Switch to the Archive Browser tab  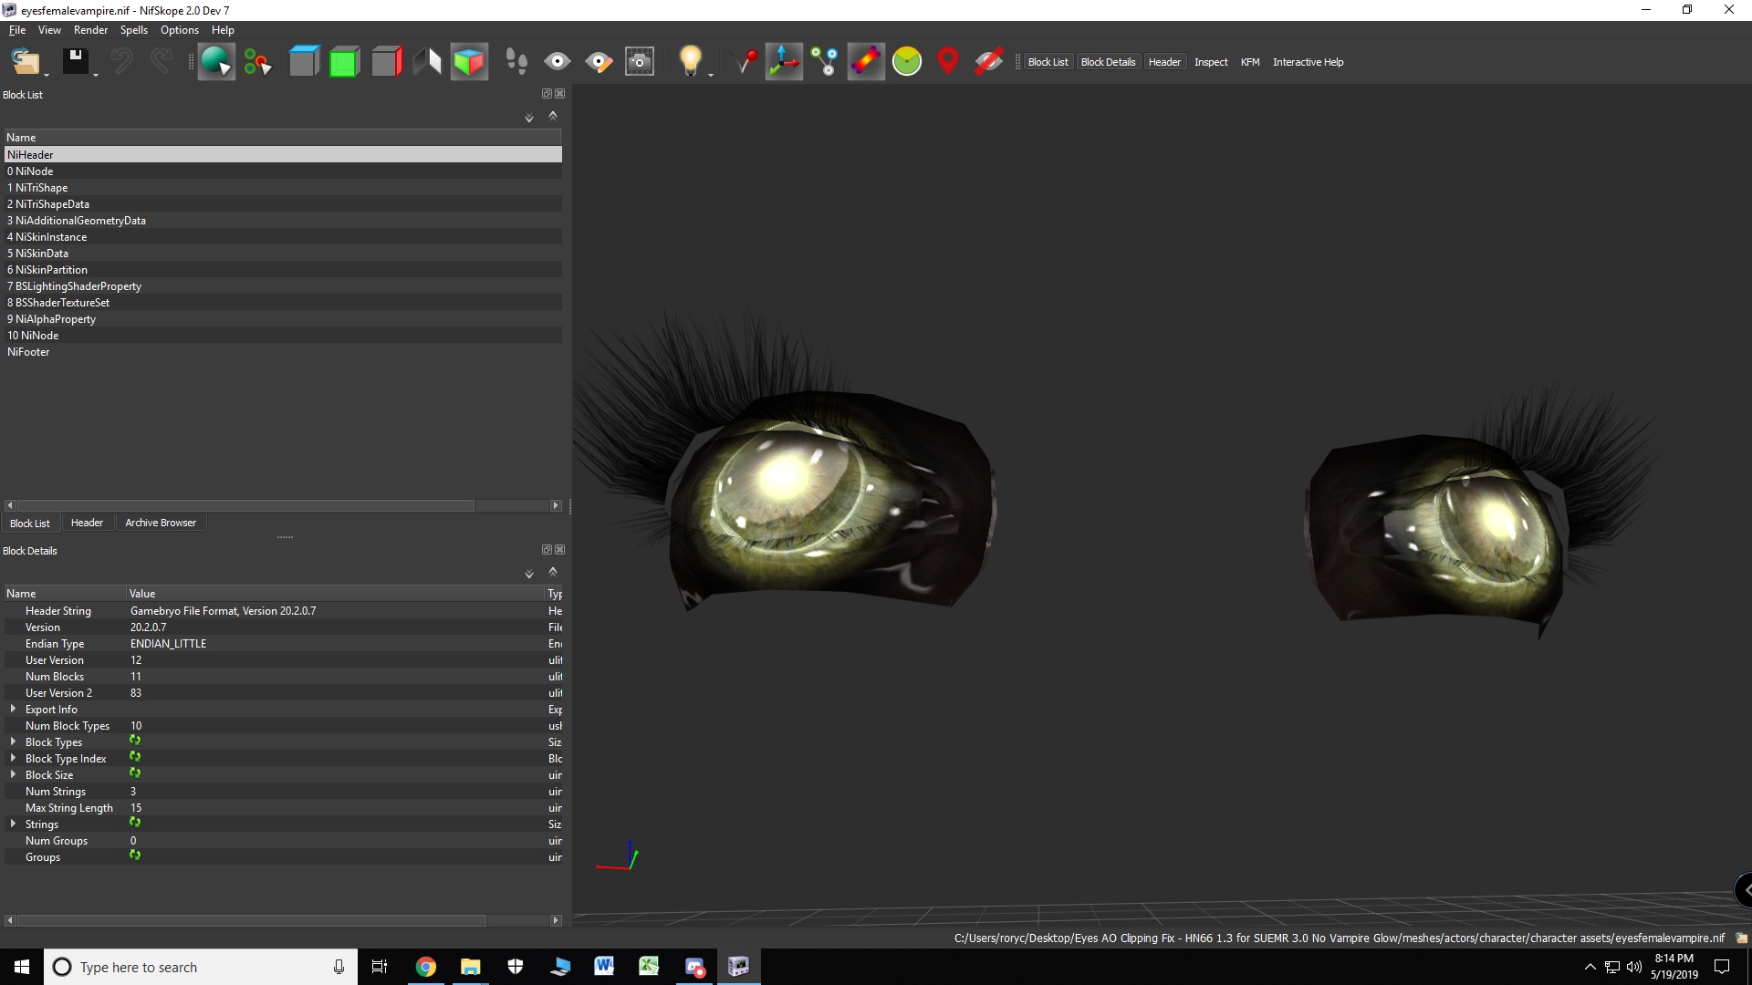pos(161,523)
